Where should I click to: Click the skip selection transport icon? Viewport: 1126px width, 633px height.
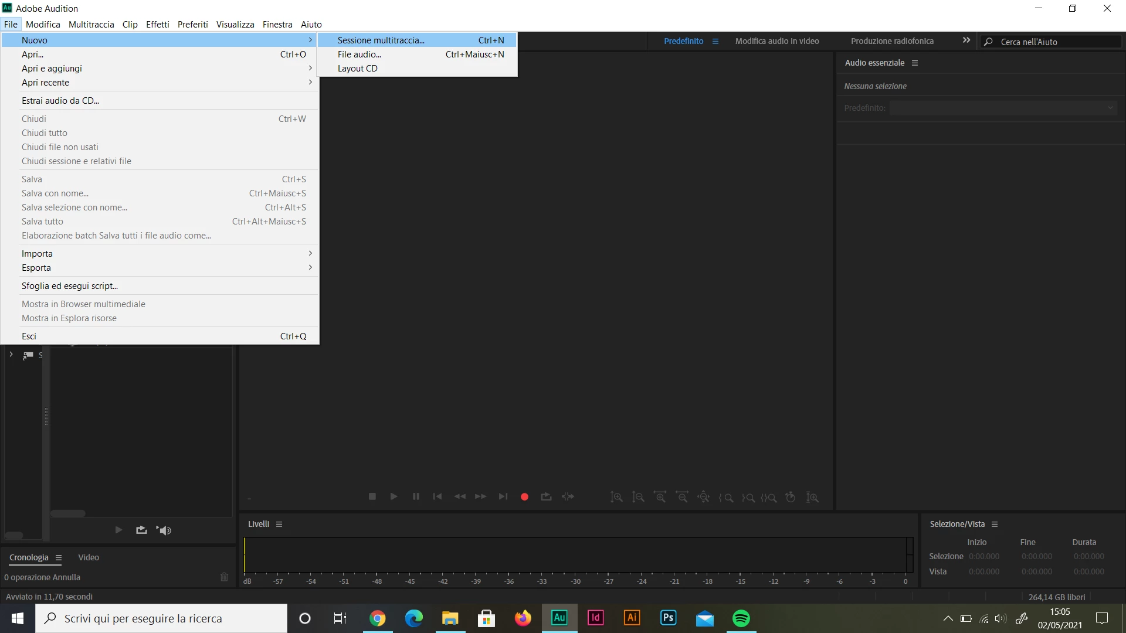[x=568, y=497]
